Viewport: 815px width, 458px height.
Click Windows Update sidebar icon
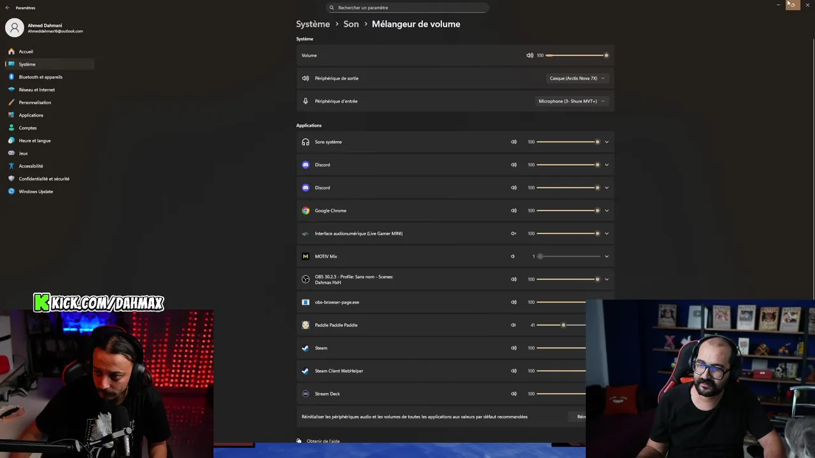pyautogui.click(x=11, y=191)
